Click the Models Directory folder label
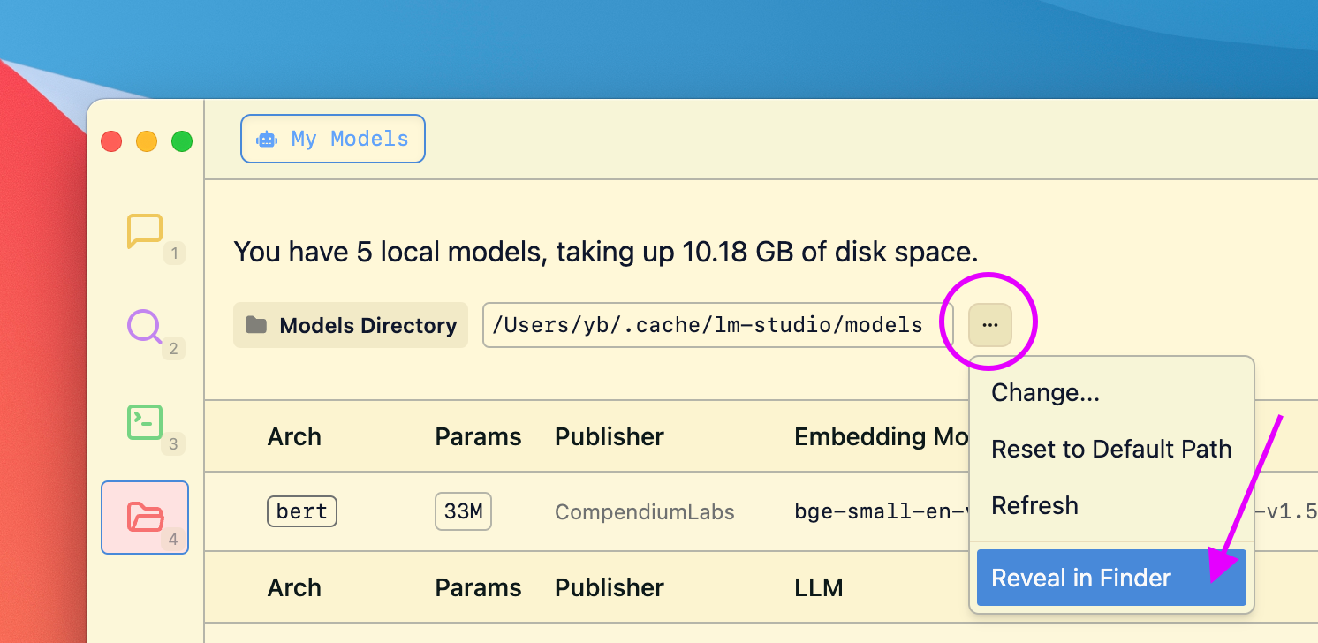1318x643 pixels. tap(351, 325)
